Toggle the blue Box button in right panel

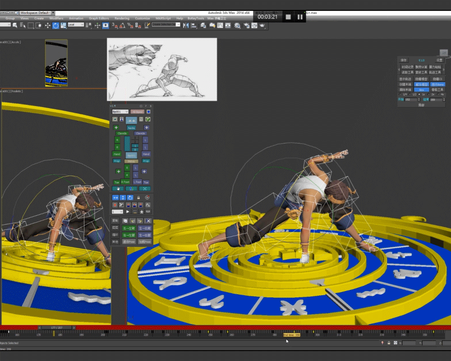click(421, 90)
